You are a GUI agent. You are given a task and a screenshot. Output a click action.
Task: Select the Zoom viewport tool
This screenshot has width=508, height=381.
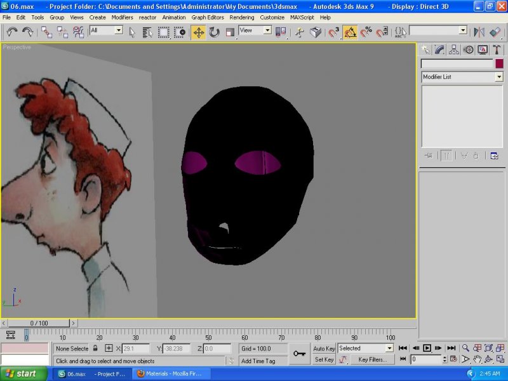[465, 348]
